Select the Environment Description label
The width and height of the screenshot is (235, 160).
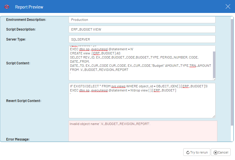coord(26,20)
